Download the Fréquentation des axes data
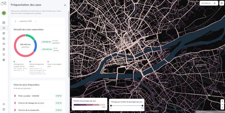 pyautogui.click(x=65, y=5)
